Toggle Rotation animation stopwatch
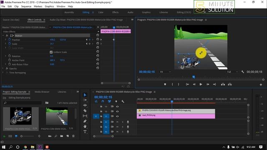267x150 pixels. [10, 56]
